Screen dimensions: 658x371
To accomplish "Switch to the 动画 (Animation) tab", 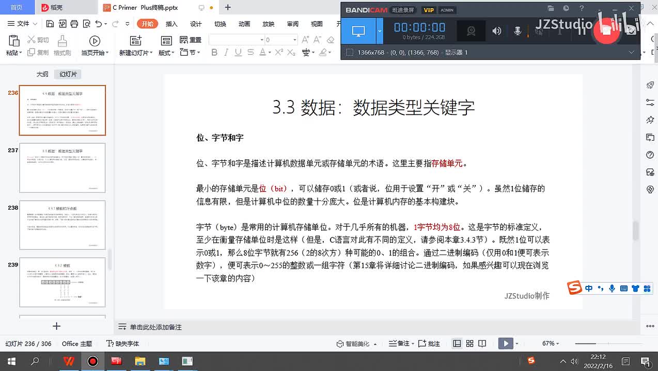I will point(244,24).
